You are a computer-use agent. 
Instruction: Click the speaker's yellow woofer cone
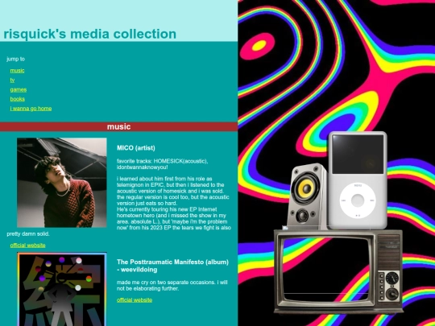(306, 188)
